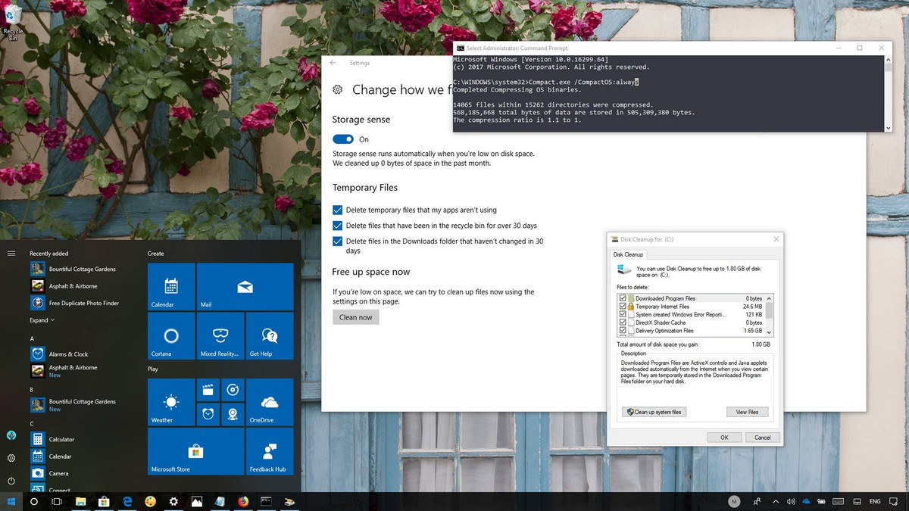The width and height of the screenshot is (909, 511).
Task: Open the Calendar tile in Start
Action: tap(171, 287)
